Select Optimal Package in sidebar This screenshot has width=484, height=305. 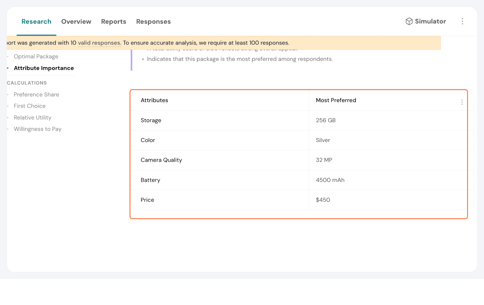[x=36, y=57]
